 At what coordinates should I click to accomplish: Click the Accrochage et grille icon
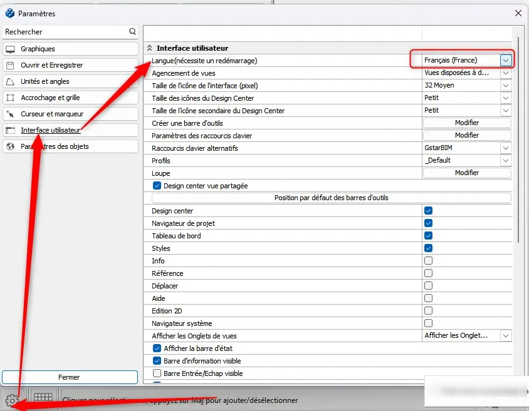pos(11,98)
